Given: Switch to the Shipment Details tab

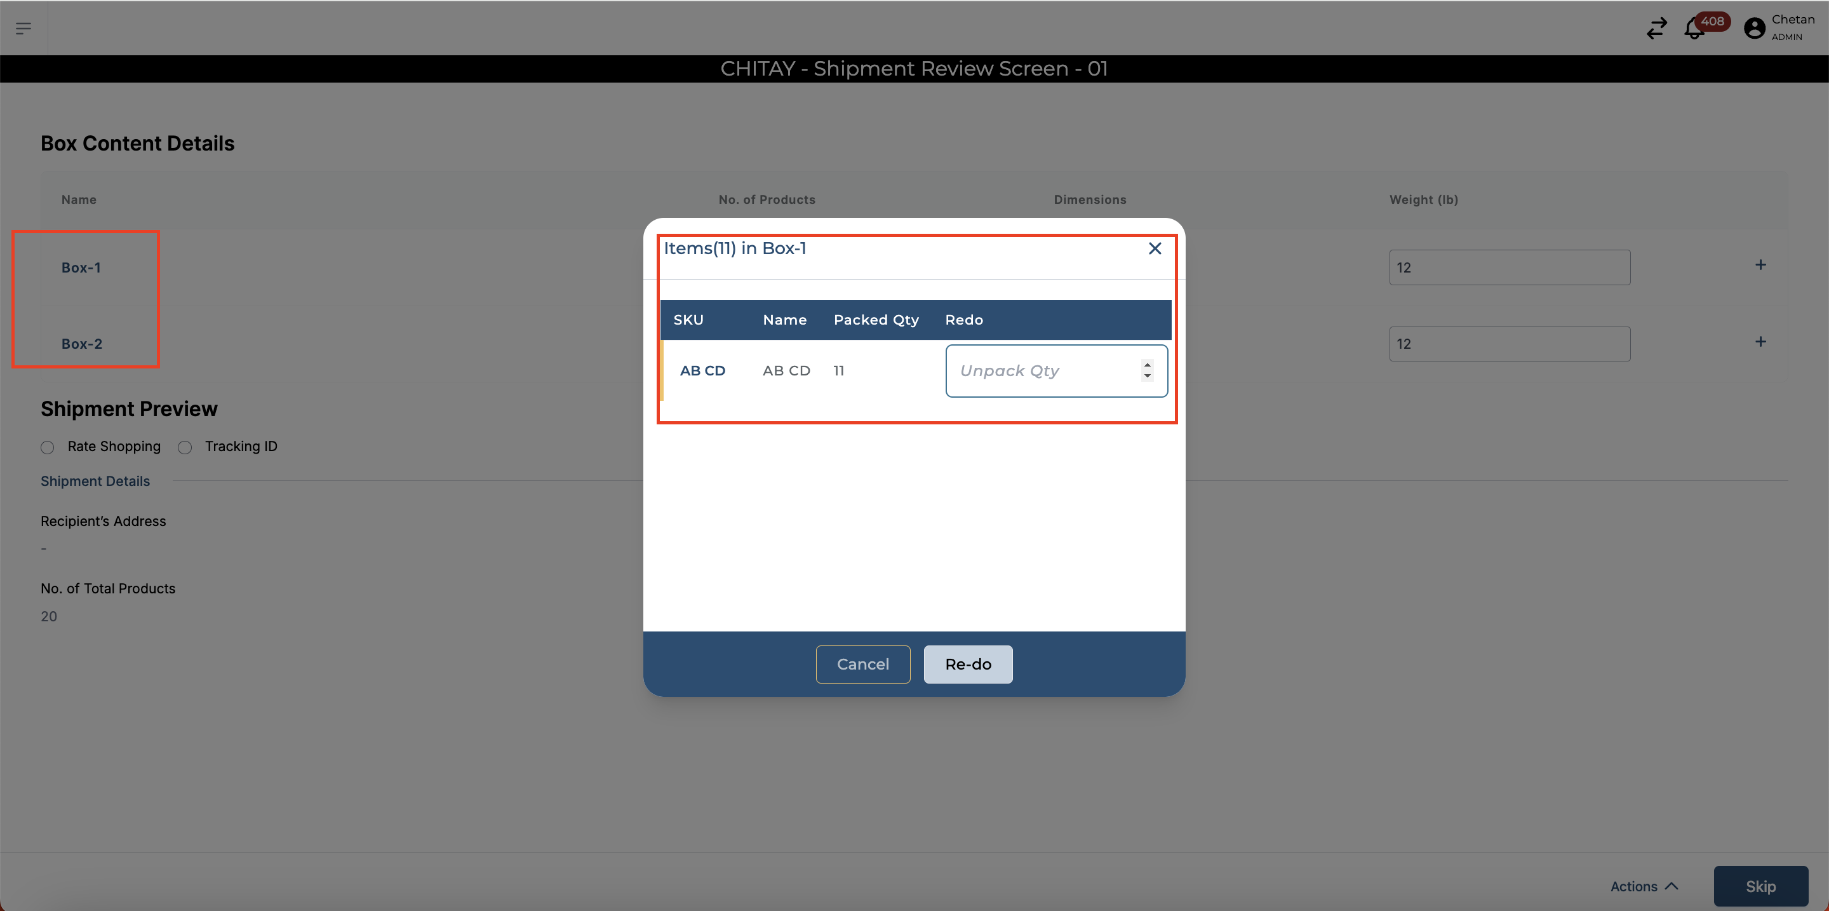Looking at the screenshot, I should [95, 482].
